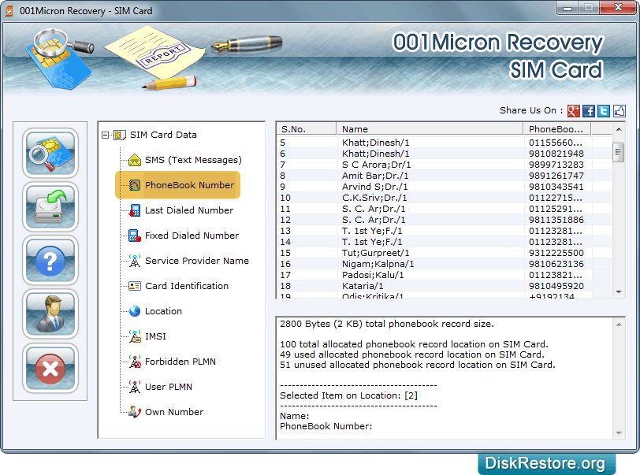Share on Google Plus icon
The image size is (640, 475).
574,110
